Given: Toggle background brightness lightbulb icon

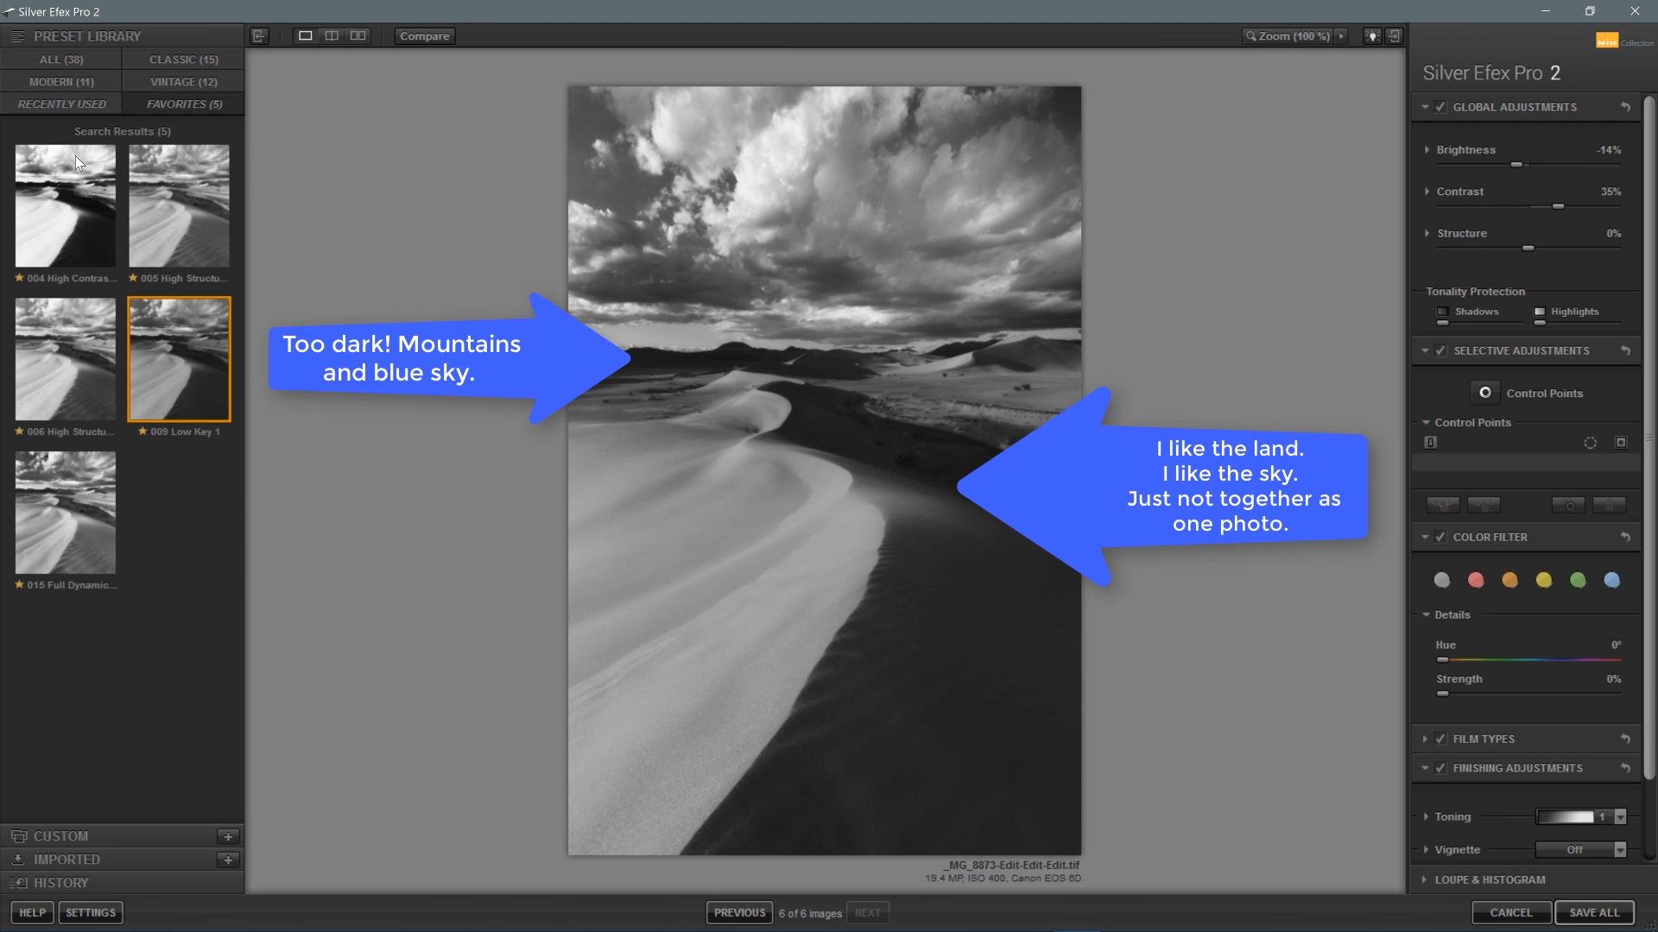Looking at the screenshot, I should coord(1372,36).
